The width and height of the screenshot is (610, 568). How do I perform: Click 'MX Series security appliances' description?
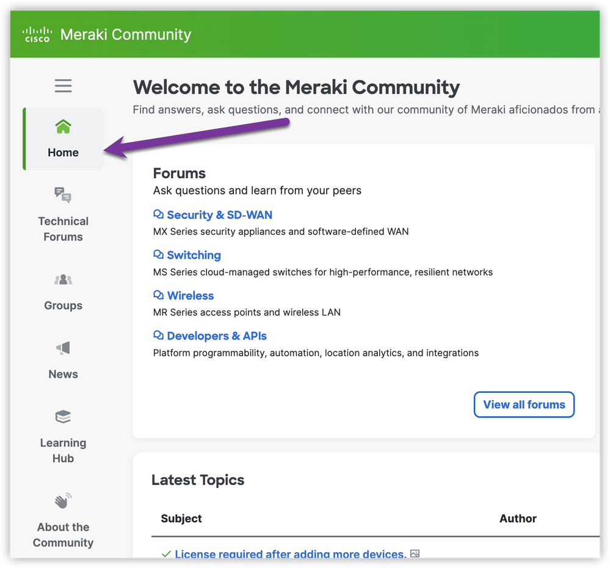280,232
